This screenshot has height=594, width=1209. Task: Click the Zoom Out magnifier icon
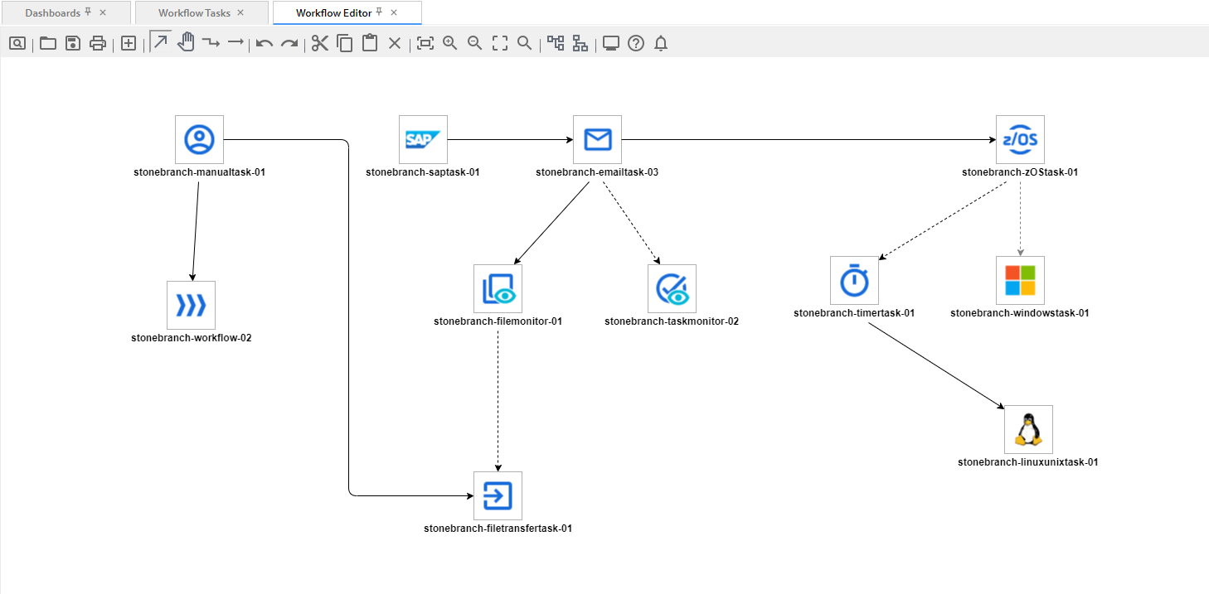475,43
